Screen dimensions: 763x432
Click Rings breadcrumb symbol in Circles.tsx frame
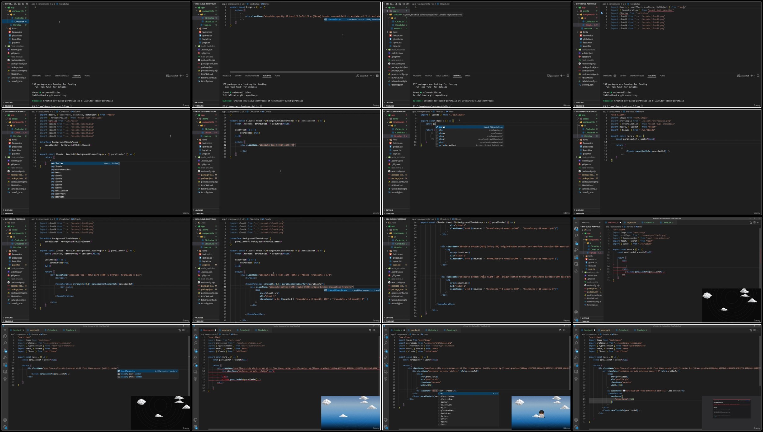coord(266,4)
